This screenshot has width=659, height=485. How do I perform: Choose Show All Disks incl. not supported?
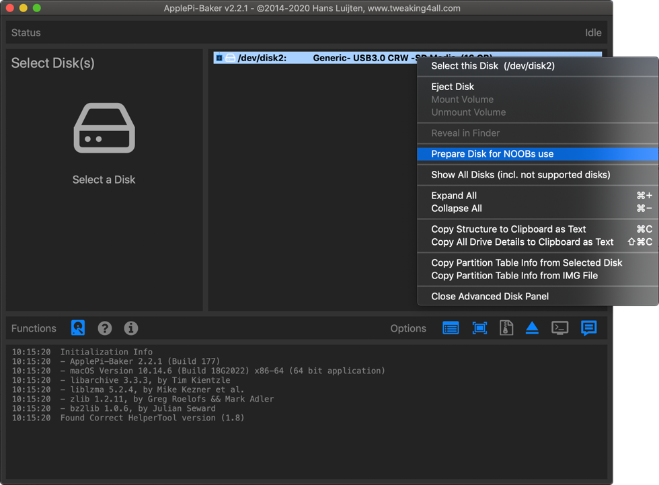pos(537,175)
